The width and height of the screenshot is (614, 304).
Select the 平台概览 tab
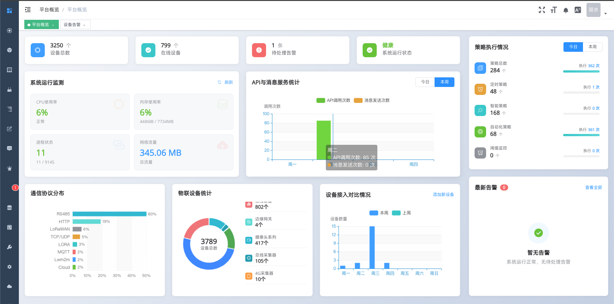point(40,24)
